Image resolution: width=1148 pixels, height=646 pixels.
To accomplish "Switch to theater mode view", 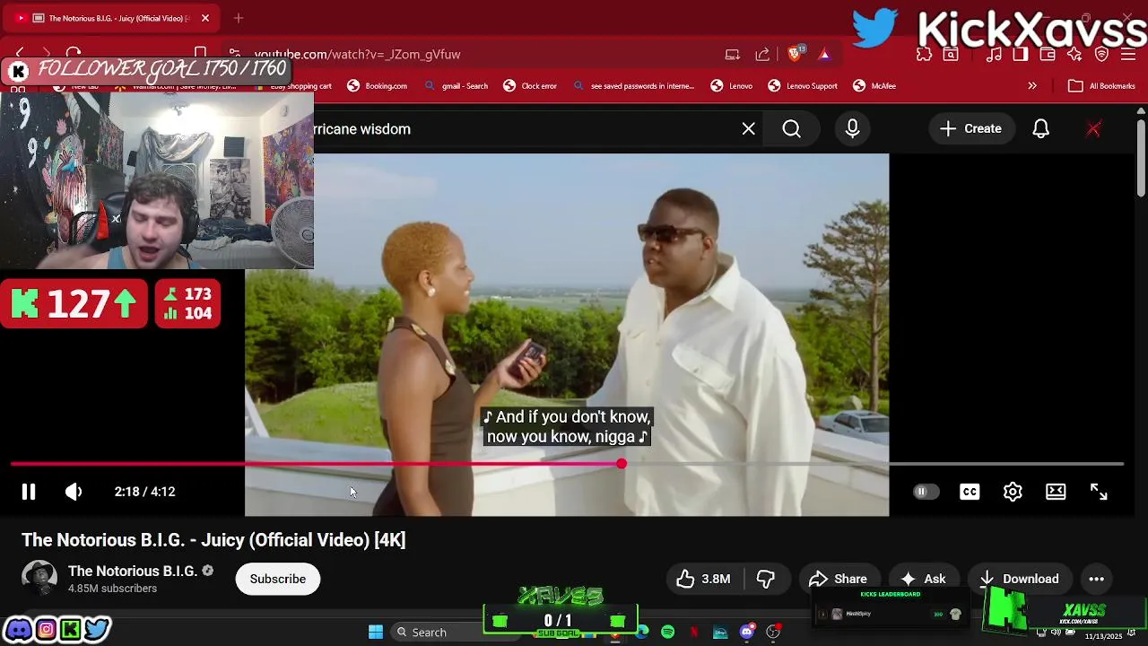I will tap(1056, 492).
